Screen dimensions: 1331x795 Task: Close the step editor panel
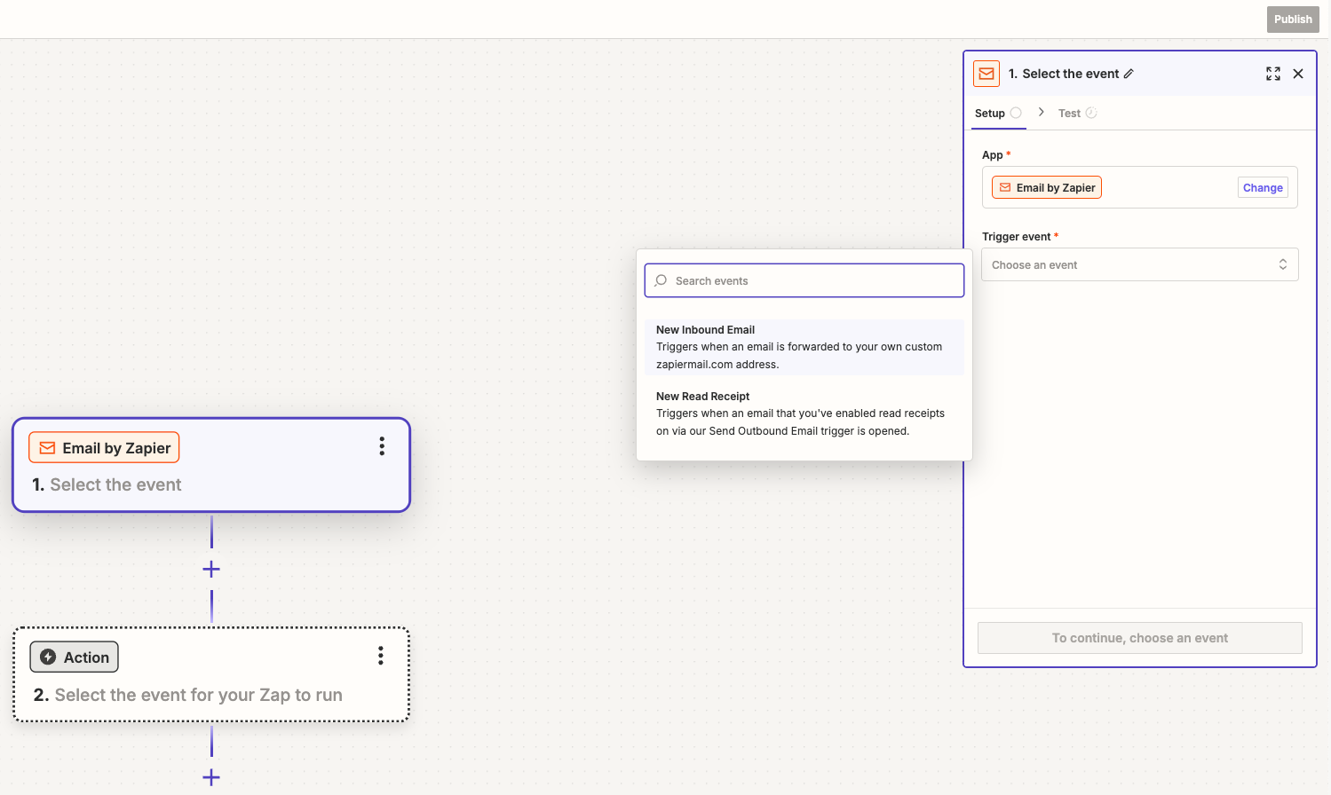click(x=1298, y=74)
